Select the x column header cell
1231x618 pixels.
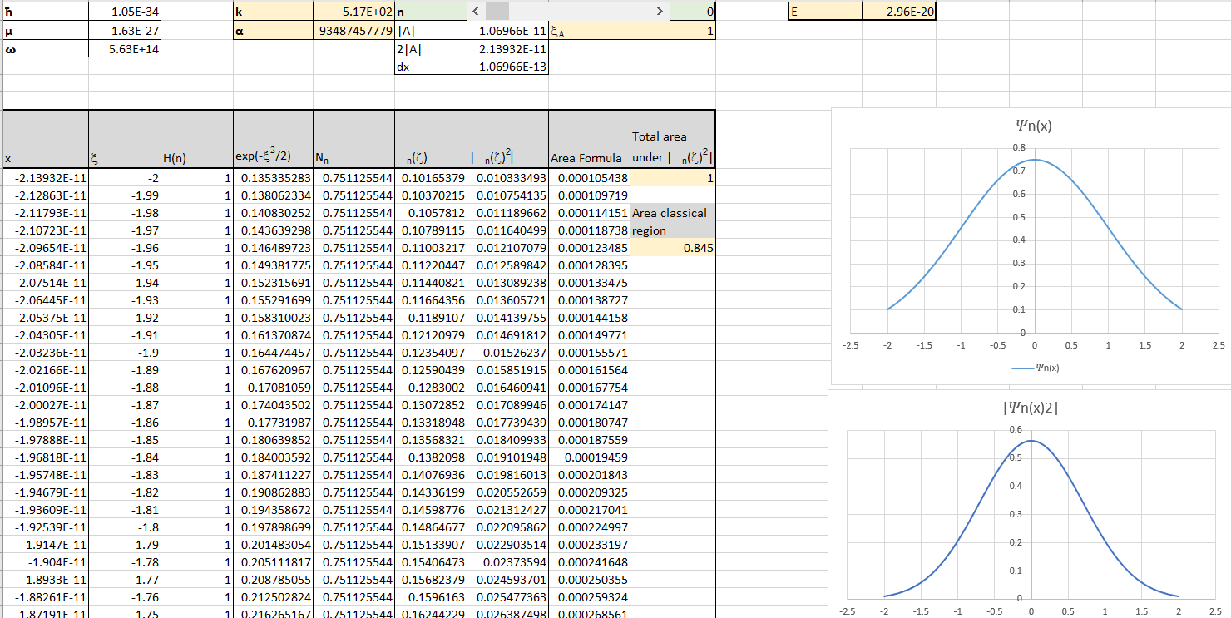(46, 139)
